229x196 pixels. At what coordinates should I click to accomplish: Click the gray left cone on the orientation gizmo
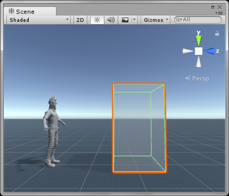[x=188, y=51]
